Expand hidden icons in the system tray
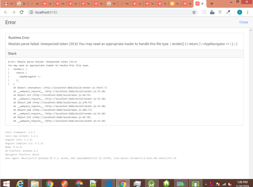This screenshot has height=187, width=253. point(206,184)
